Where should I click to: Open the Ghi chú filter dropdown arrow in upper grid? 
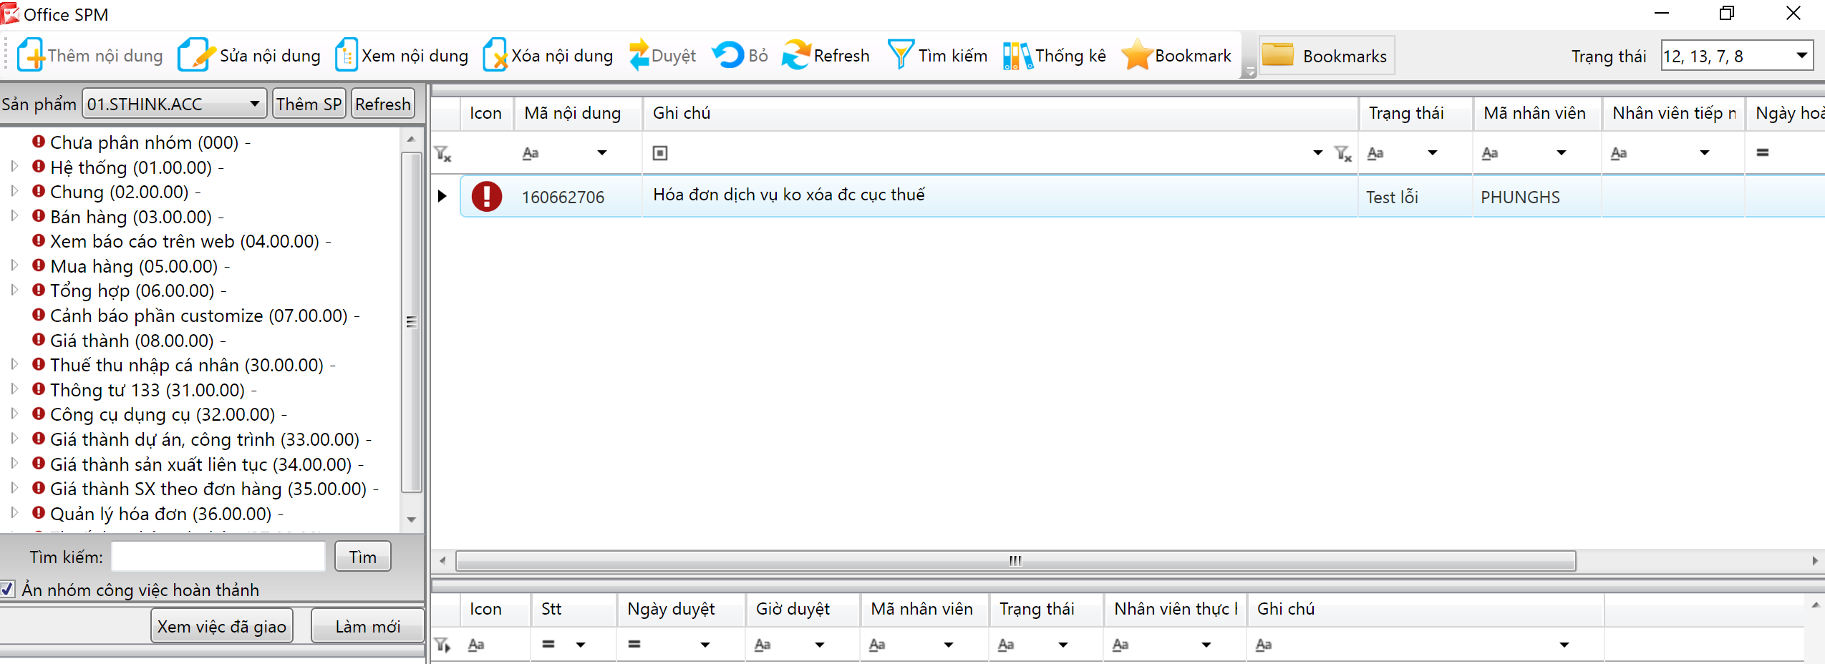pos(1318,153)
